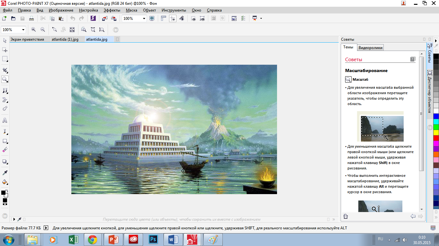
Task: Select the Rectangle shape tool
Action: [5, 141]
